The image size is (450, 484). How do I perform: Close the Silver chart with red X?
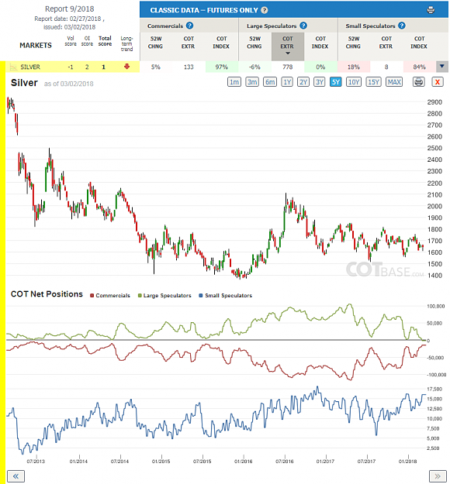[438, 82]
